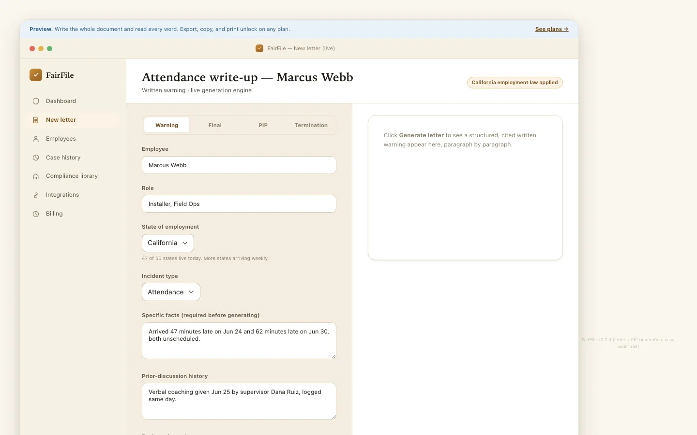Screen dimensions: 697x435
Task: Click the Case history clock icon
Action: 36,158
